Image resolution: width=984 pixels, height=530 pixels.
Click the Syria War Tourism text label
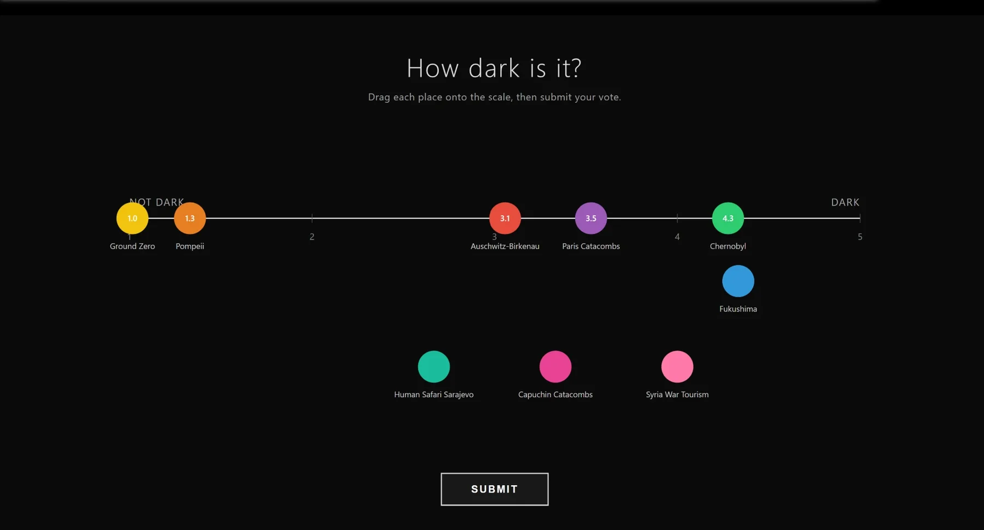click(x=677, y=394)
